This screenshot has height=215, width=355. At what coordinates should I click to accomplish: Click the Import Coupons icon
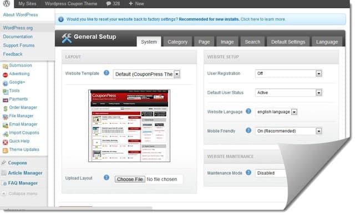click(x=5, y=134)
